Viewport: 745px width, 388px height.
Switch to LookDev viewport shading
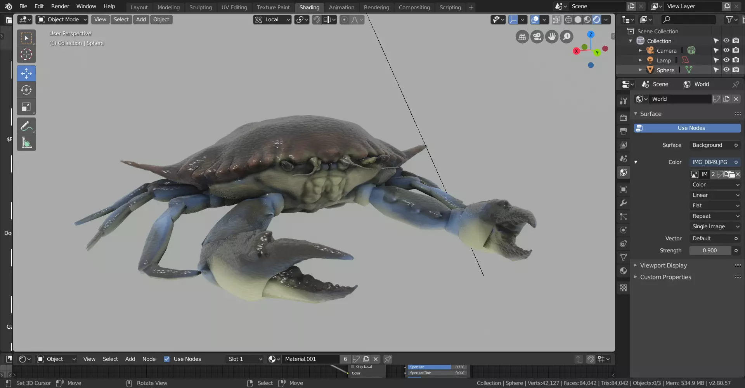tap(587, 19)
